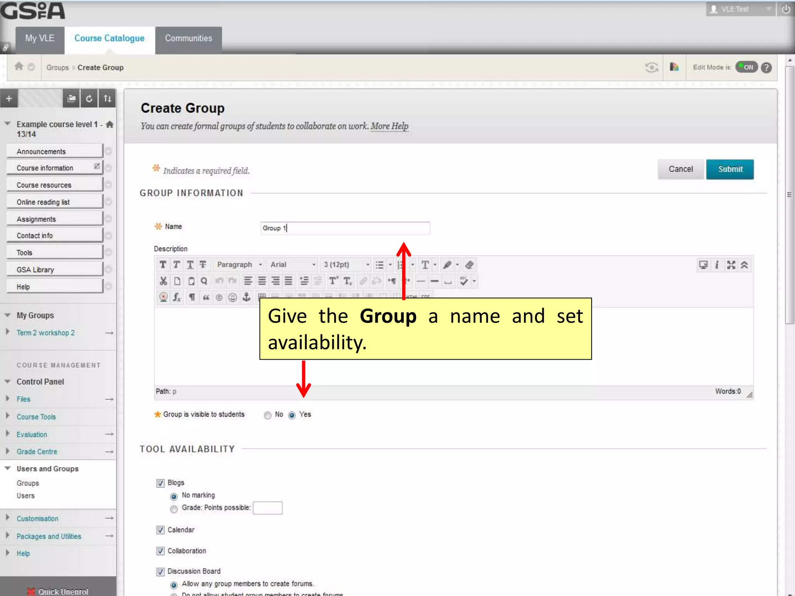This screenshot has width=795, height=596.
Task: Click the question mark help icon near Edit Mode
Action: [x=766, y=68]
